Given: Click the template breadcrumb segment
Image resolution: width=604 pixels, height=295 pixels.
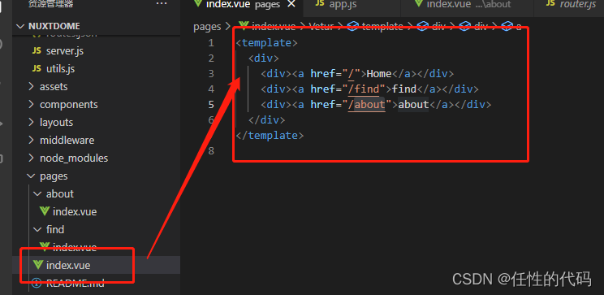Looking at the screenshot, I should point(382,27).
